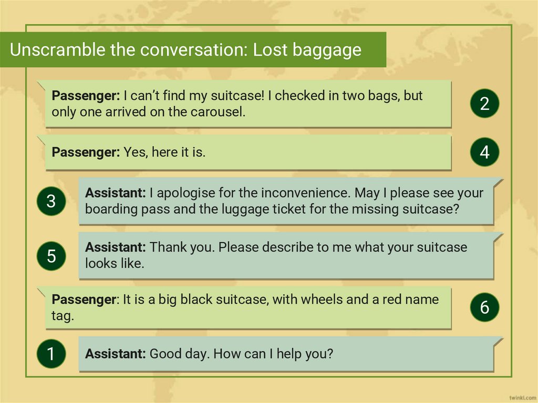Click the 'Yes, here it is.' bubble
Screen dimensions: 538x403
pos(247,152)
